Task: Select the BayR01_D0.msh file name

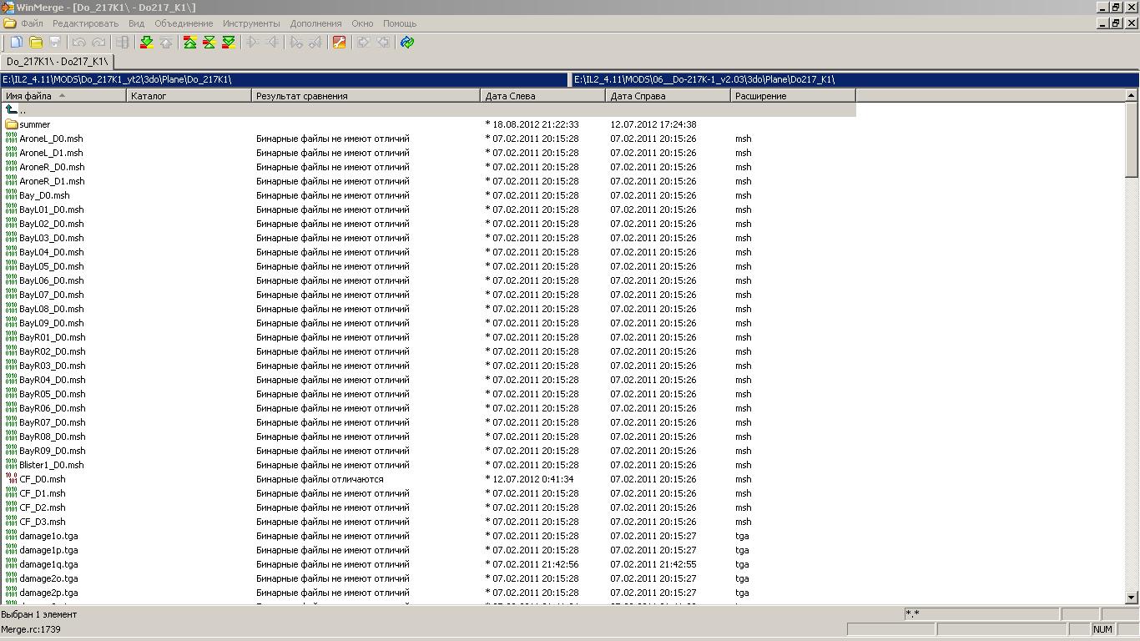Action: (x=53, y=337)
